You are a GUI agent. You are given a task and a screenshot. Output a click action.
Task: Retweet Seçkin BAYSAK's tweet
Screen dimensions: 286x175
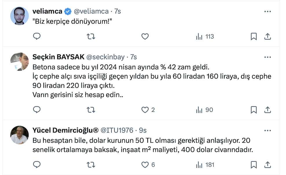[x=91, y=110]
